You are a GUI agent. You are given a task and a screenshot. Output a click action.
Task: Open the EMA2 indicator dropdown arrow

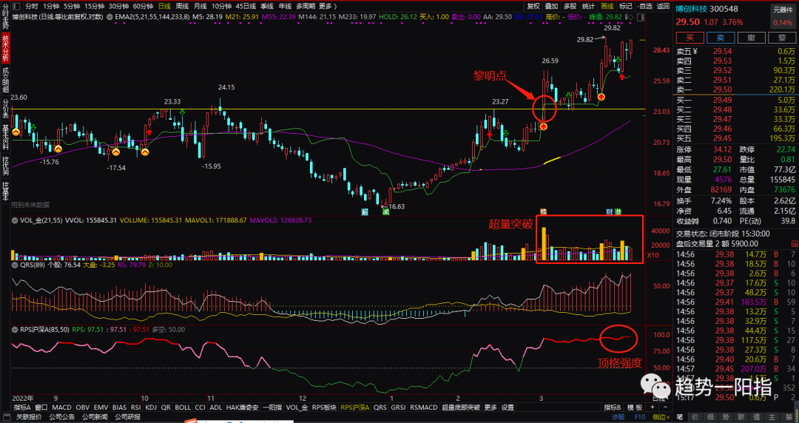109,17
